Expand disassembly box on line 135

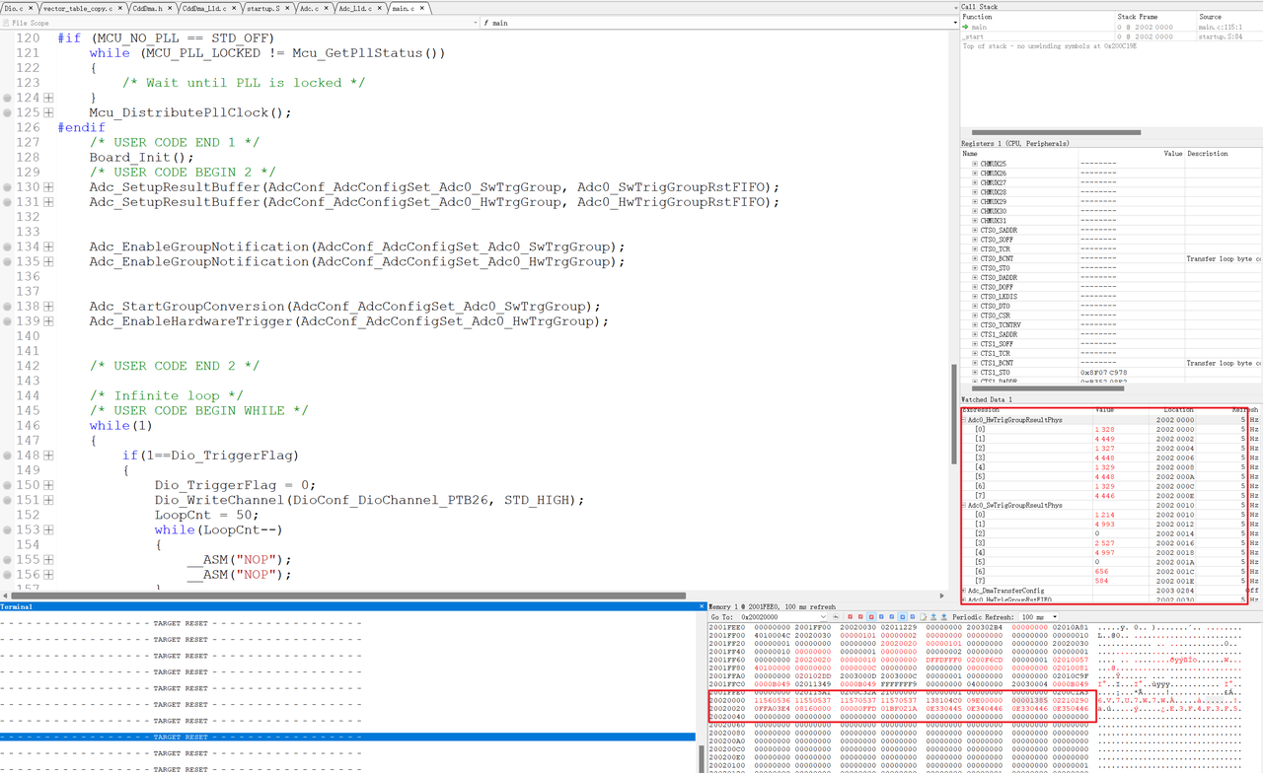coord(48,262)
